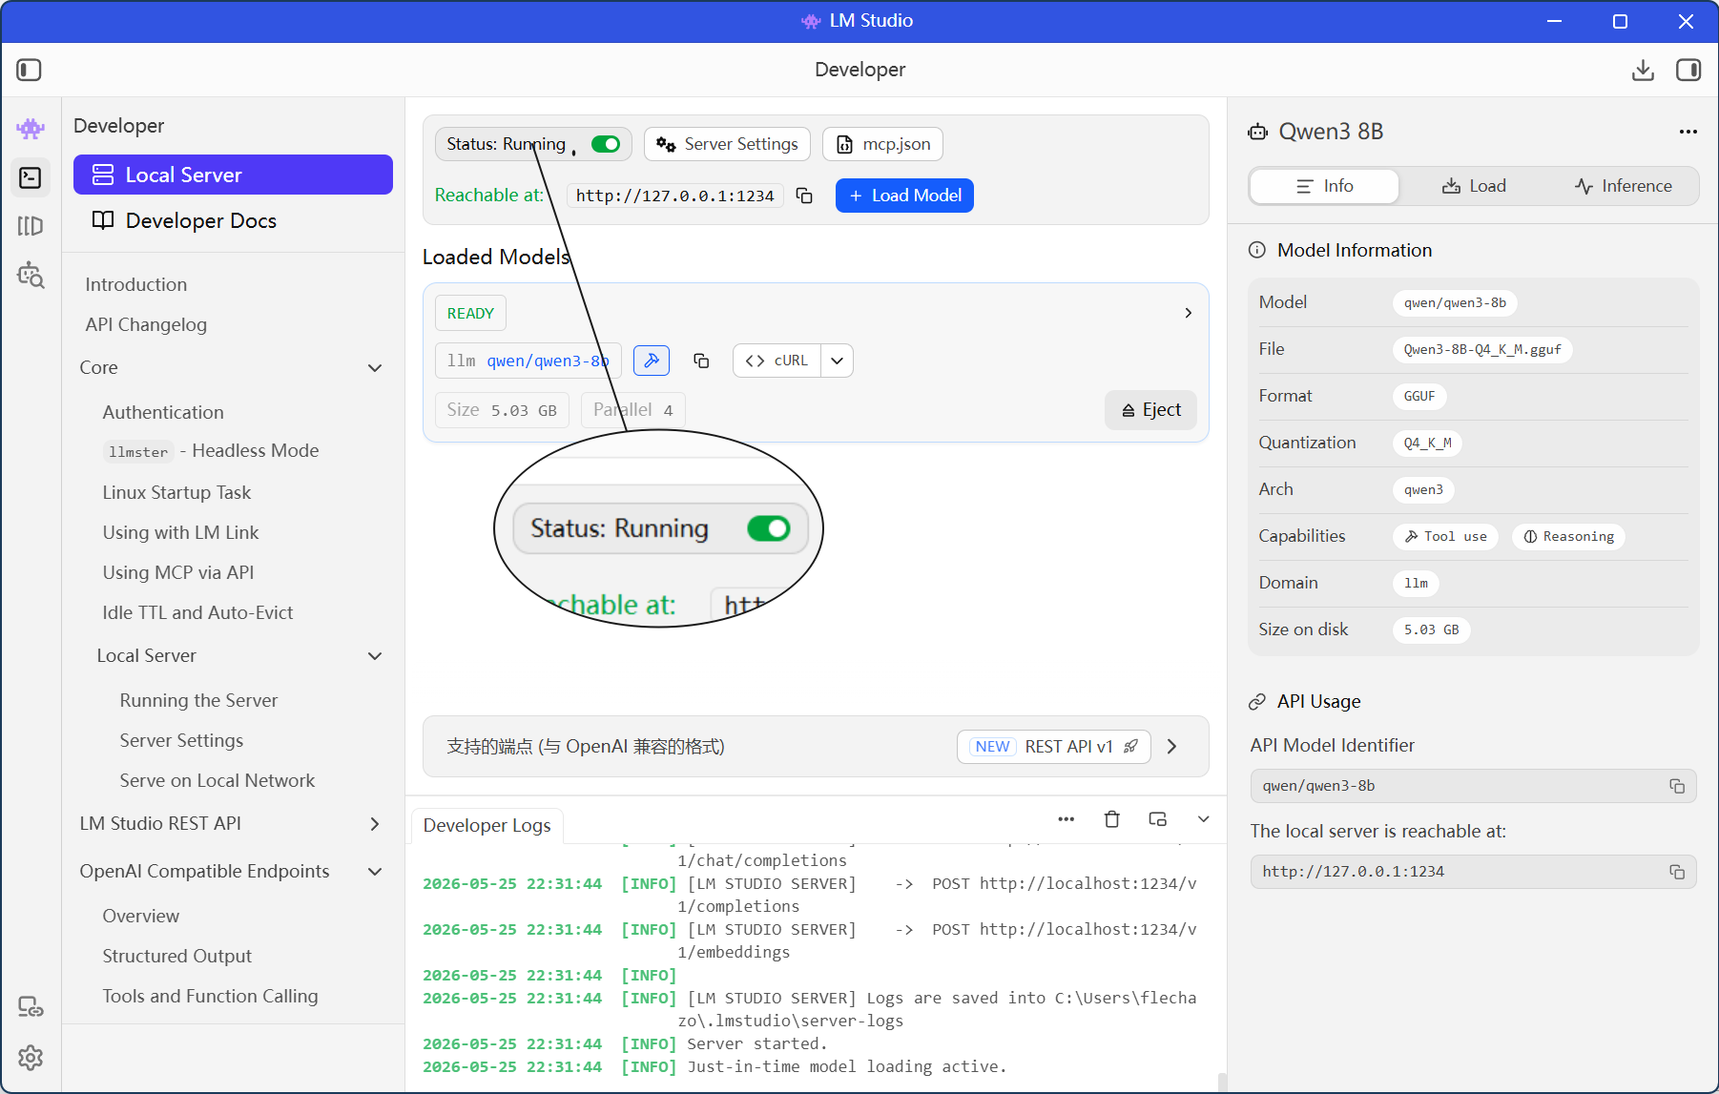The image size is (1719, 1094).
Task: Click the Qwen3-8B-Q4_K_M.gguf file value
Action: point(1482,349)
